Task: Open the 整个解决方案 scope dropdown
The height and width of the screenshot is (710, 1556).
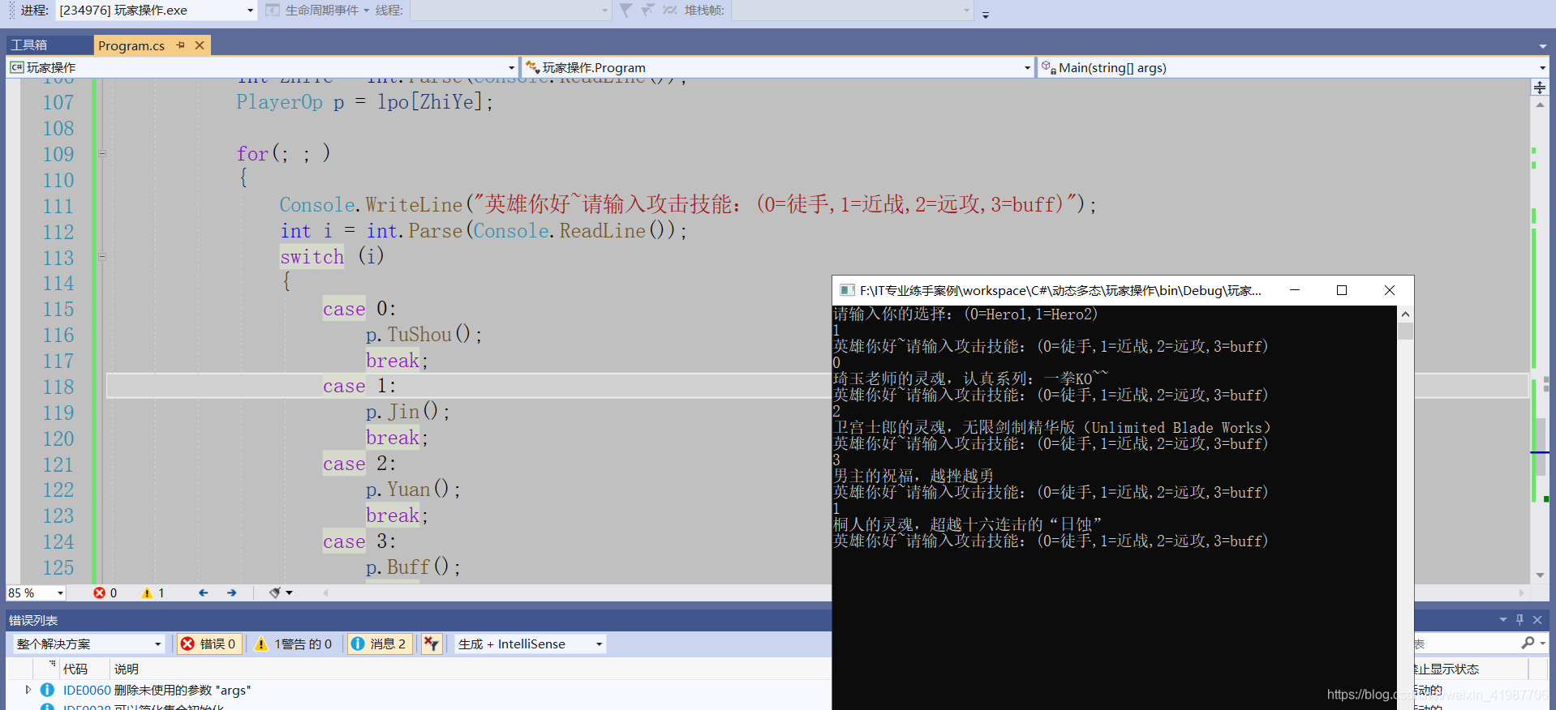Action: (x=88, y=644)
